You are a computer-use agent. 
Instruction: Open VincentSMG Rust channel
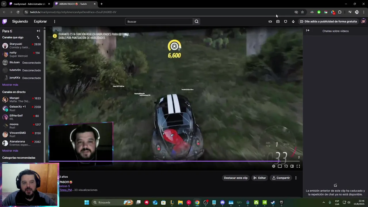tap(22, 135)
